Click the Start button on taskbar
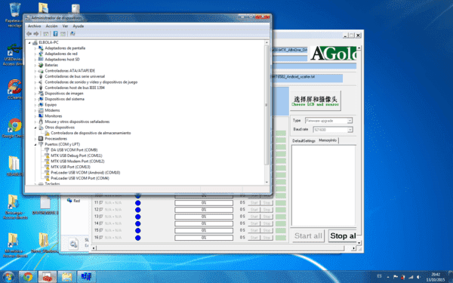Image resolution: width=453 pixels, height=283 pixels. [x=8, y=277]
